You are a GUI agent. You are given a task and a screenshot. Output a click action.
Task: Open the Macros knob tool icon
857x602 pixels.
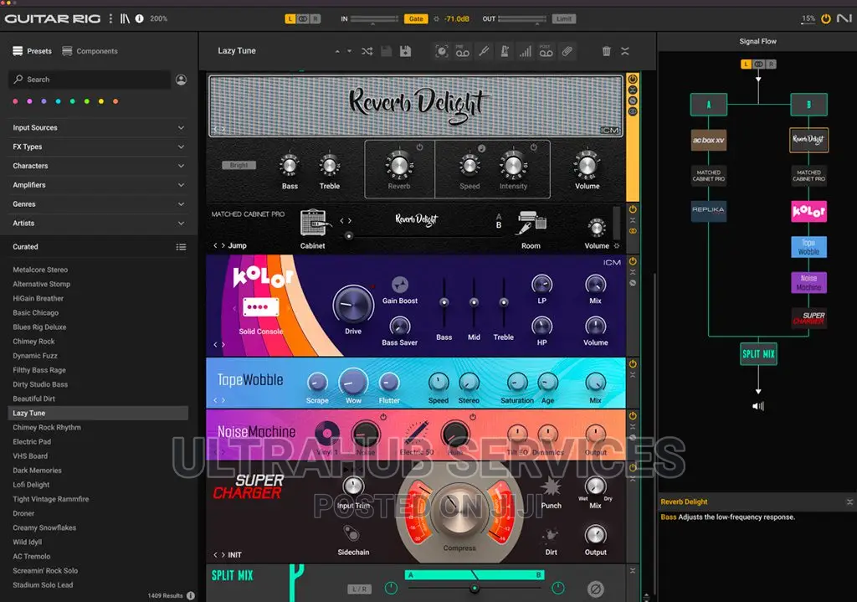442,51
